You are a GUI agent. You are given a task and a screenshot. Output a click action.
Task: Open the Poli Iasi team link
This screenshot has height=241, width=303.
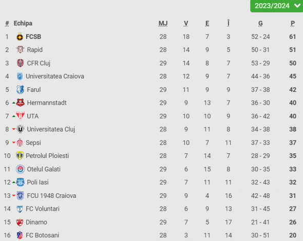(37, 183)
